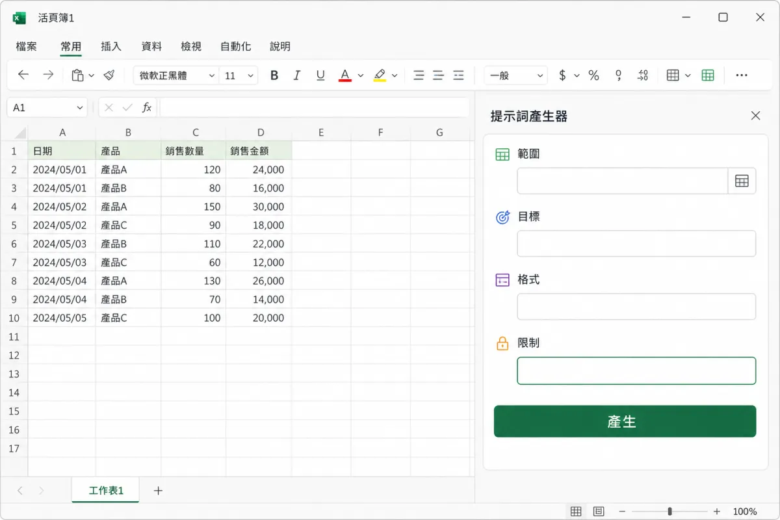Click the 目標 input field
The width and height of the screenshot is (780, 520).
coord(636,244)
